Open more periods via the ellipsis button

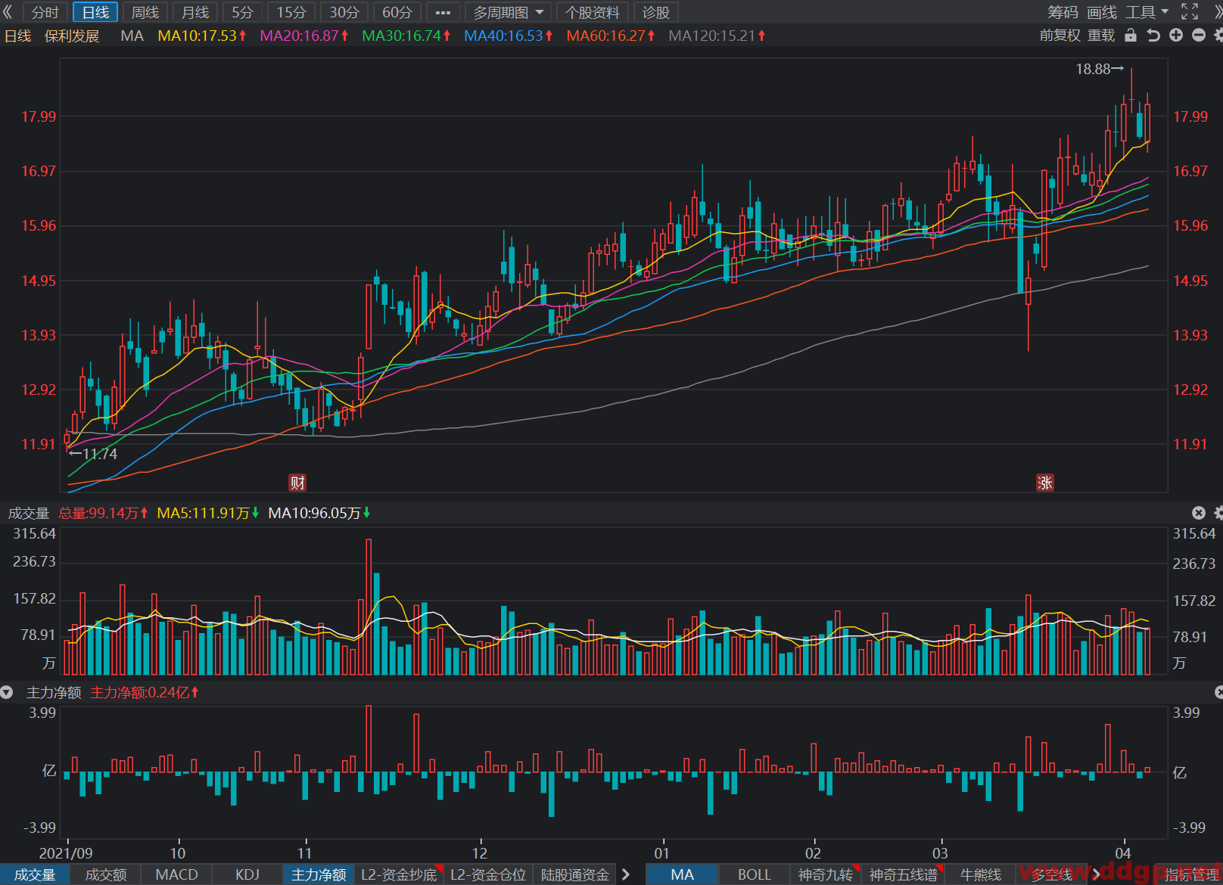click(443, 12)
